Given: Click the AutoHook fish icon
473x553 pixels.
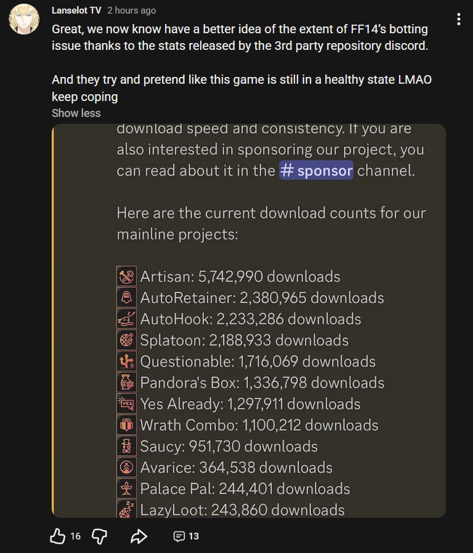Looking at the screenshot, I should pyautogui.click(x=126, y=318).
